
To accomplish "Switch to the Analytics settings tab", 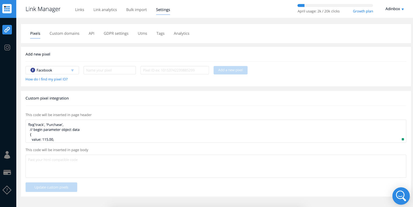I will pyautogui.click(x=181, y=33).
